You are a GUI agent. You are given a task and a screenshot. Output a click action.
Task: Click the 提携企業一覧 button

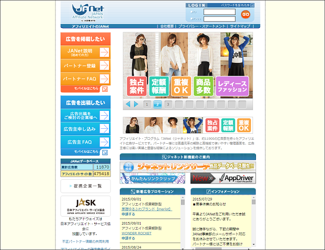[85, 186]
